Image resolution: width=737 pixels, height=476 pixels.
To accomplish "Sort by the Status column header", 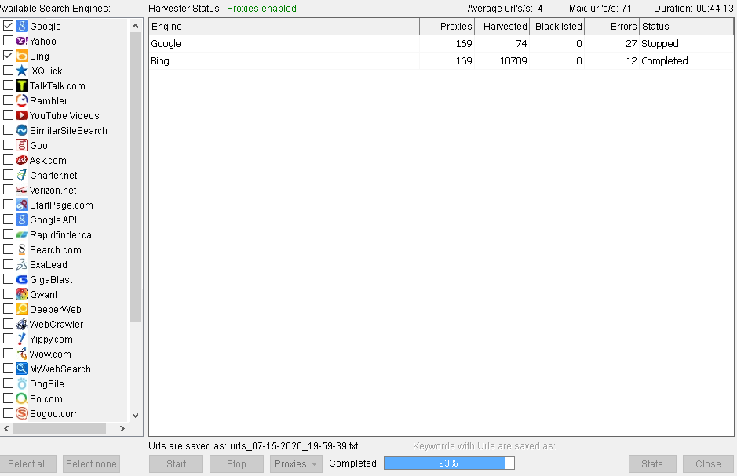I will (x=686, y=27).
